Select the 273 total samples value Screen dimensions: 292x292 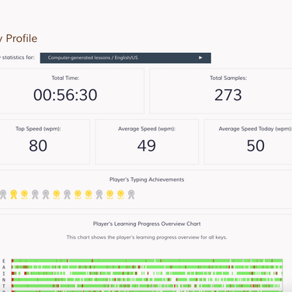click(228, 95)
